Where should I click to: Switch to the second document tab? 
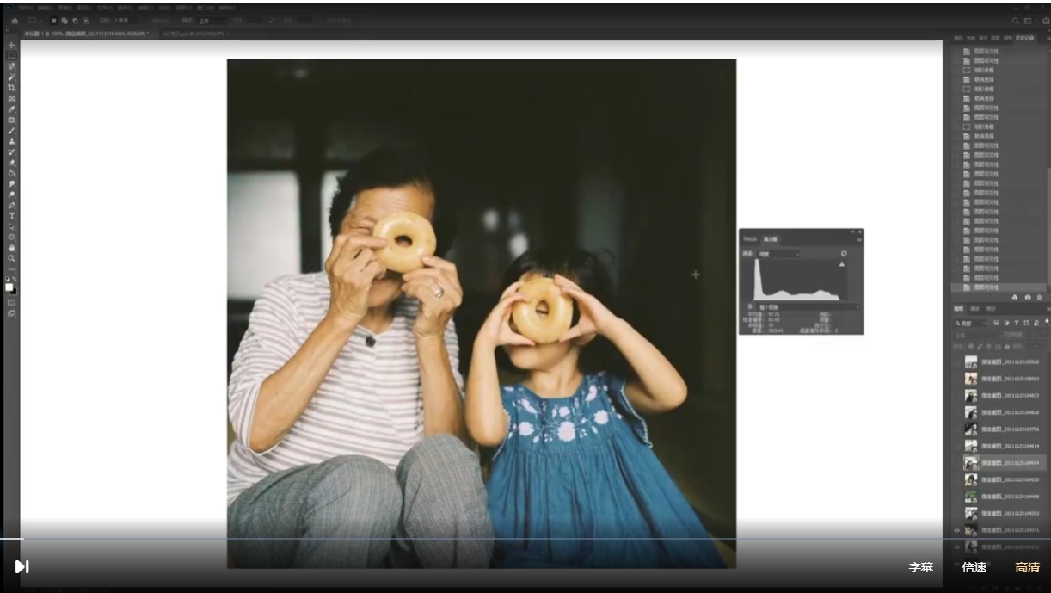tap(194, 34)
